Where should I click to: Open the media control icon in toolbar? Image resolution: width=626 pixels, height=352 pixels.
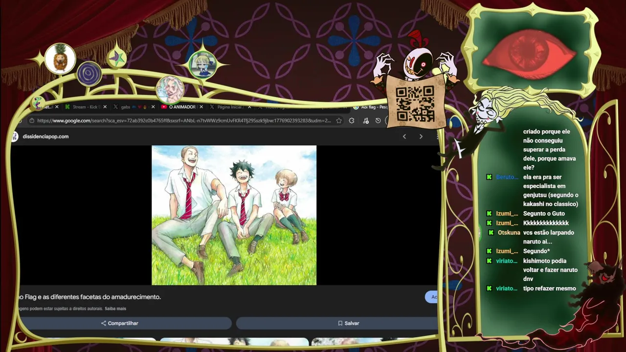(x=366, y=121)
